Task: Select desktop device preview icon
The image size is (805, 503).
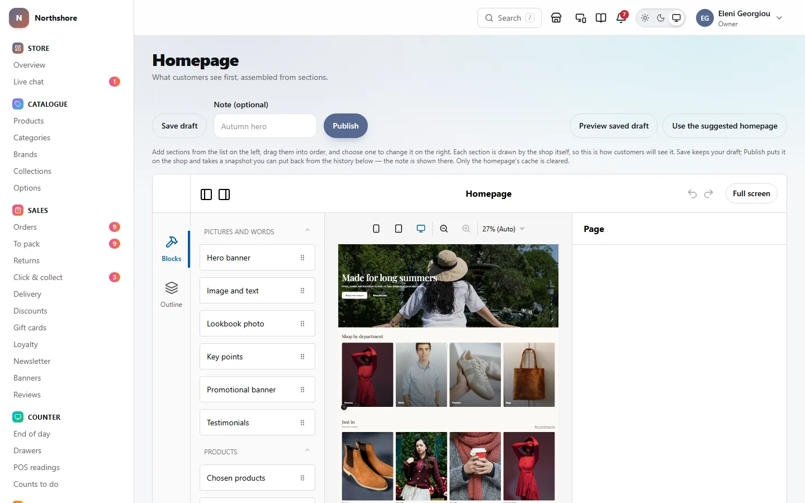Action: [421, 229]
